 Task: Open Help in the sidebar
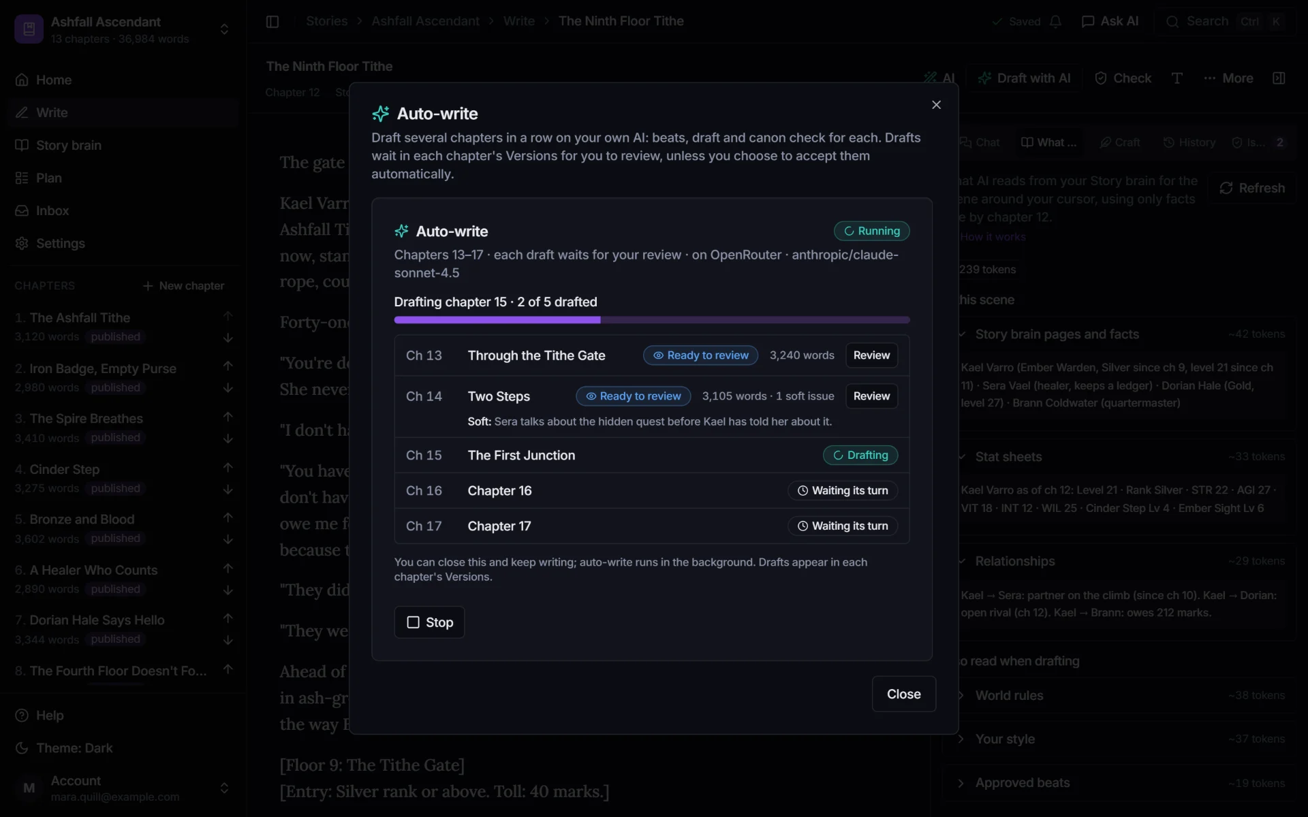(x=123, y=715)
